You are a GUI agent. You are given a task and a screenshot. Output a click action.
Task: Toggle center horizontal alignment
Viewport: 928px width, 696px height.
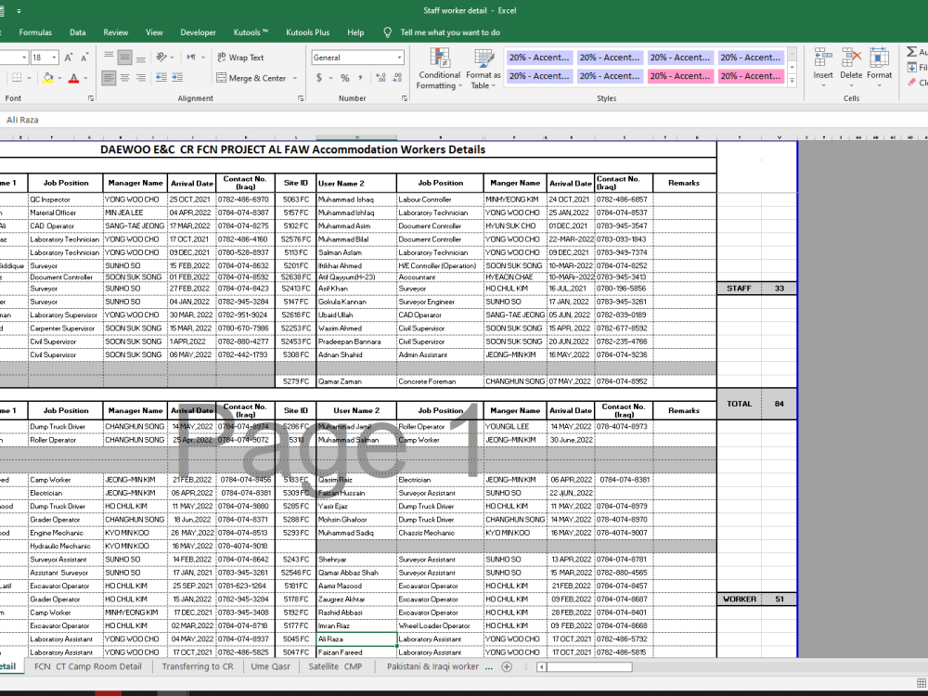click(125, 78)
